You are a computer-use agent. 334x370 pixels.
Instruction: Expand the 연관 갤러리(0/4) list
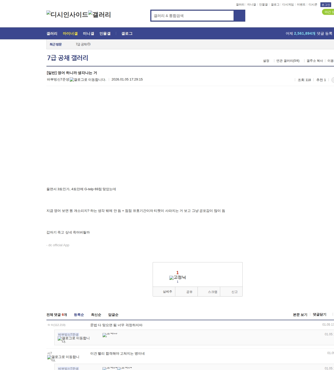pos(288,61)
